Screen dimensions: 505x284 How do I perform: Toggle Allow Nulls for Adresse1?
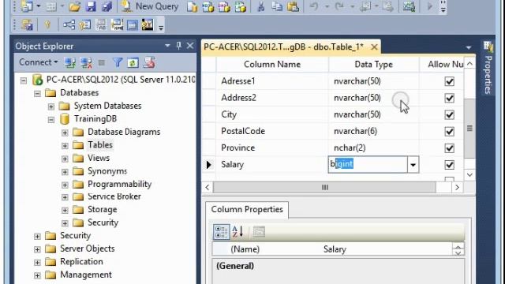(449, 81)
